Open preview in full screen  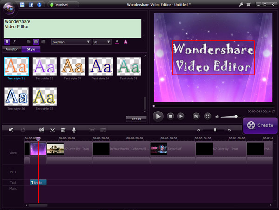pos(208,116)
